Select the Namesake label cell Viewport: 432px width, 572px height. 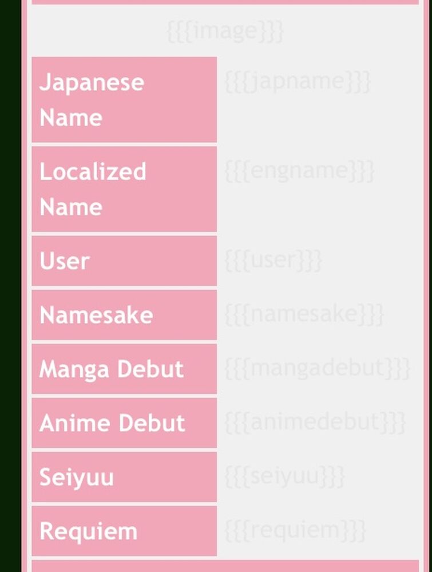point(124,315)
